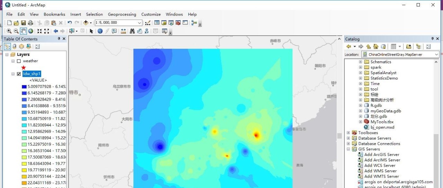Activate the Identify tool
443x188 pixels.
pyautogui.click(x=100, y=31)
